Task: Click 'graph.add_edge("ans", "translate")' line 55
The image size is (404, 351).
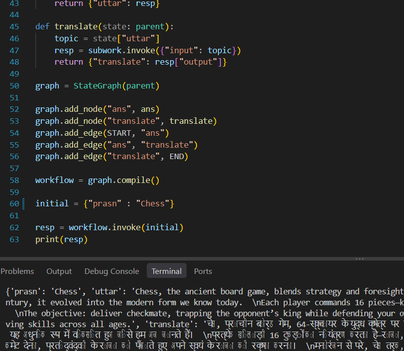Action: click(x=116, y=145)
